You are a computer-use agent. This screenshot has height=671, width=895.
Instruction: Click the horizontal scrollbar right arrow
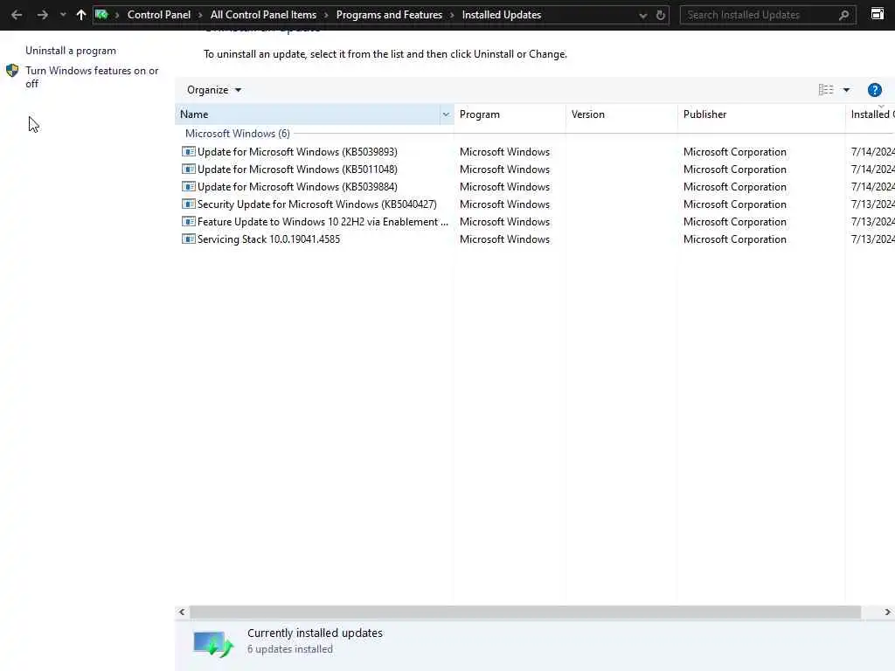click(x=888, y=612)
